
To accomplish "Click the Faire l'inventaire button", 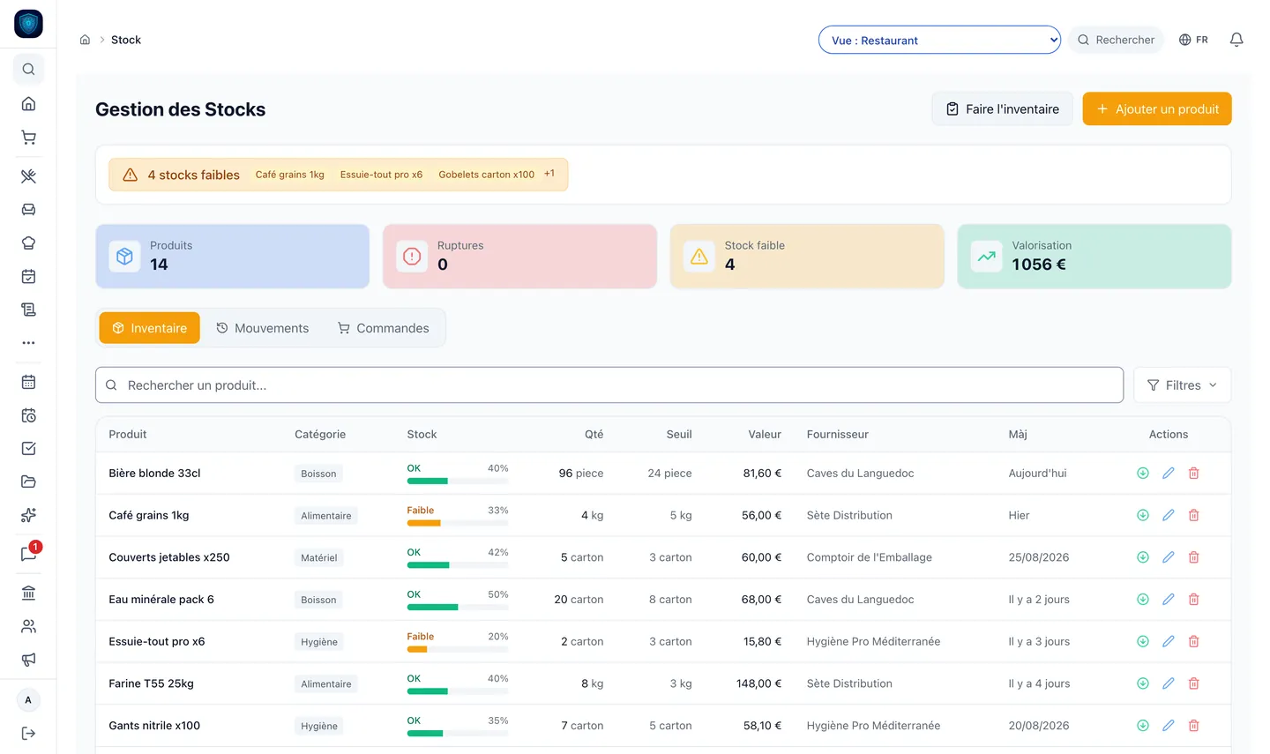I will (1002, 109).
